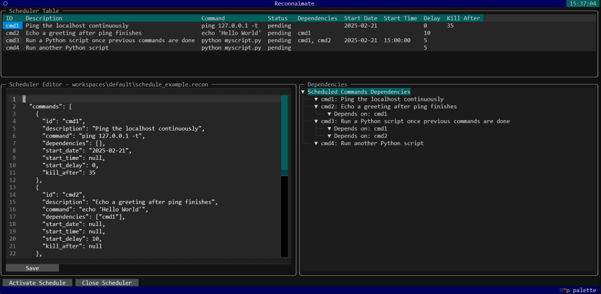Click the echo 'Hello World' command cell
This screenshot has width=601, height=294.
231,33
